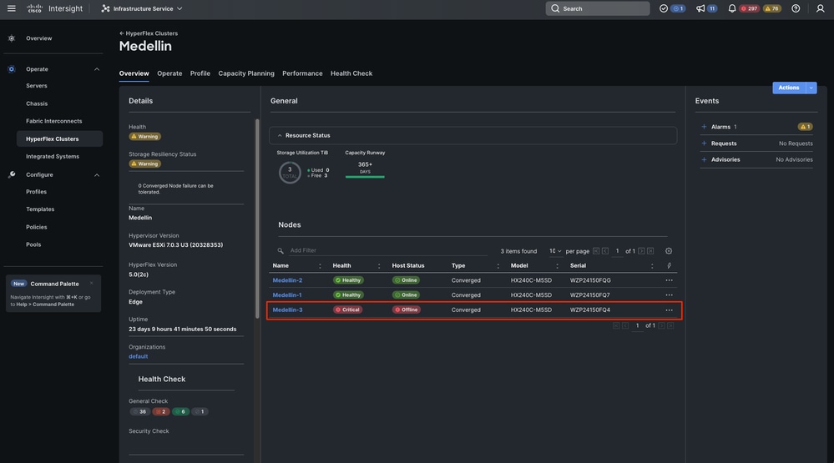Open row actions menu for Medellin-1
This screenshot has width=834, height=463.
[669, 295]
